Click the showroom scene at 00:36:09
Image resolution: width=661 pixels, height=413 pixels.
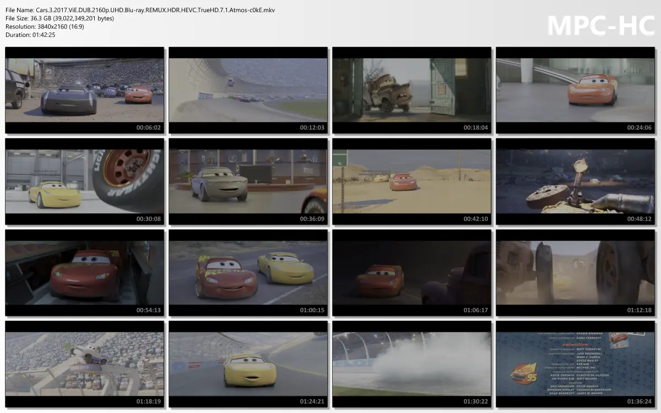point(248,182)
